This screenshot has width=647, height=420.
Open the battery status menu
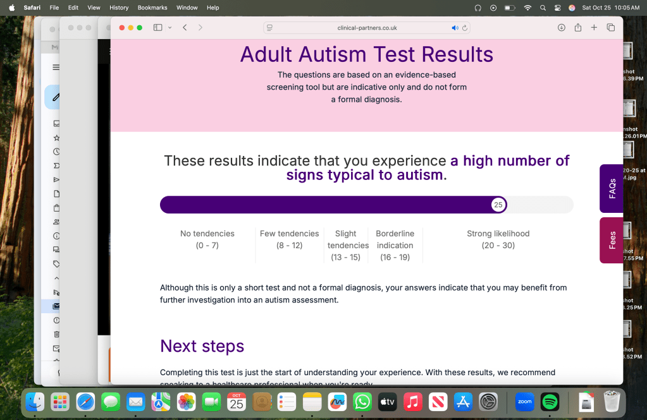tap(510, 8)
